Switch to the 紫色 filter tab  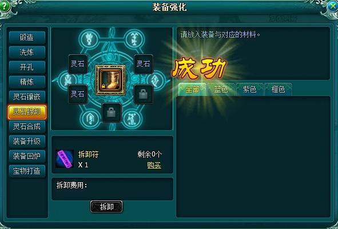coord(249,89)
